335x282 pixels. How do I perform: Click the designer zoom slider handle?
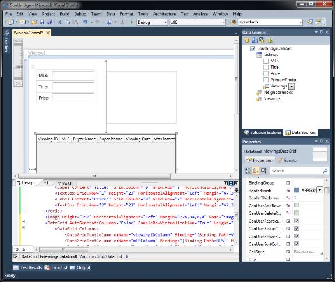point(18,67)
